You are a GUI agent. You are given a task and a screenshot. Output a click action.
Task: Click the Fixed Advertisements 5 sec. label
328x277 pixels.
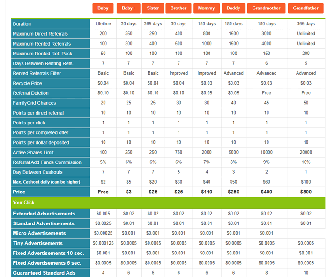point(47,263)
